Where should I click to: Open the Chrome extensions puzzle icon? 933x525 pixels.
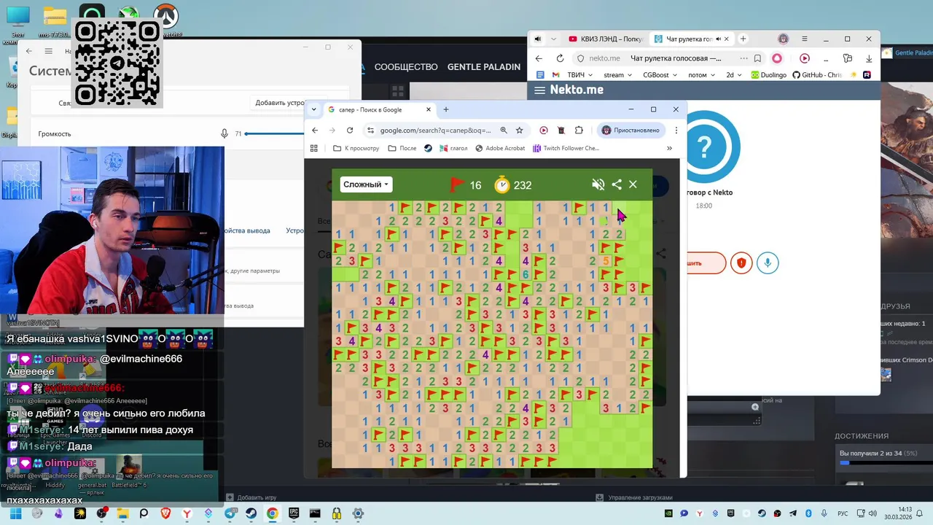pos(579,131)
